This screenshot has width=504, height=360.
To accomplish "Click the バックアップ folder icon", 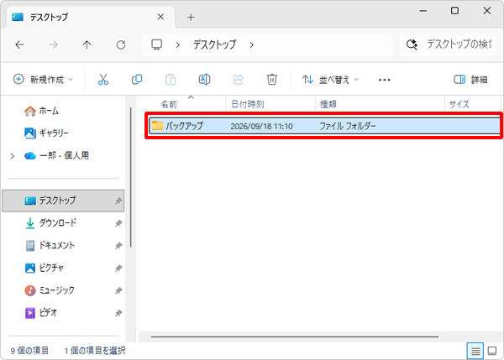I will coord(158,126).
